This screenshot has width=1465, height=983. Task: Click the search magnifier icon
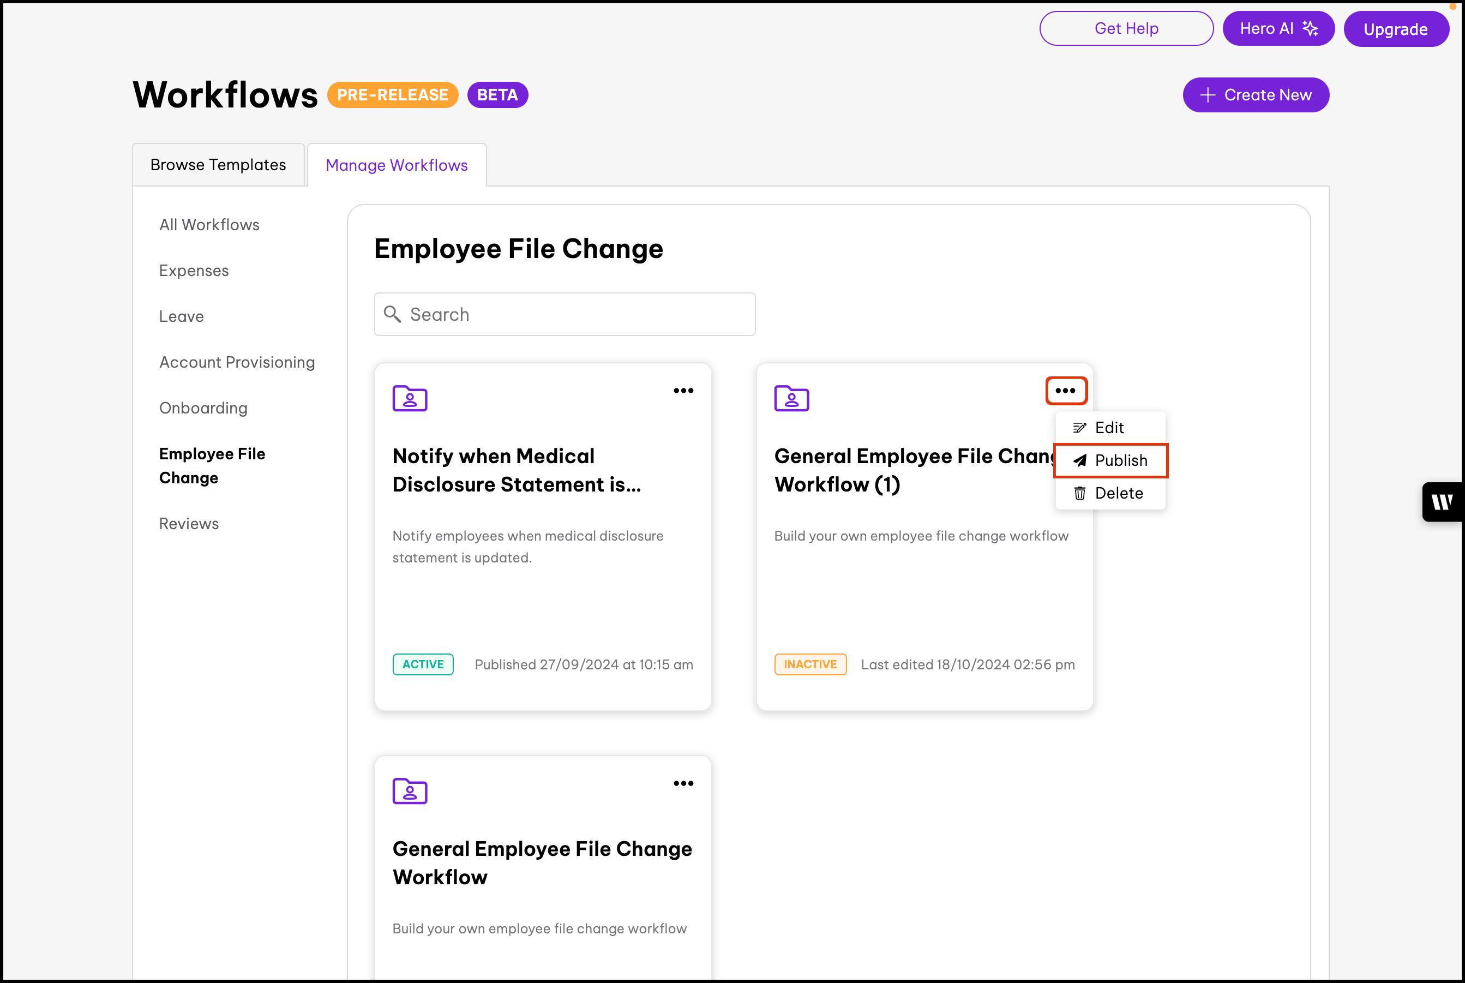pyautogui.click(x=392, y=314)
